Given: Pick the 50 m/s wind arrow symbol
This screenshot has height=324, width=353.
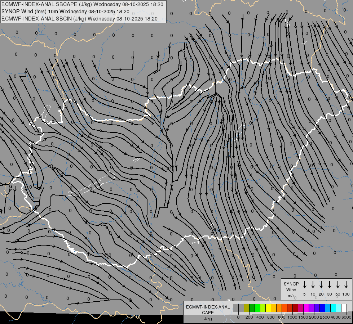Looking at the screenshot, I should pyautogui.click(x=337, y=285).
